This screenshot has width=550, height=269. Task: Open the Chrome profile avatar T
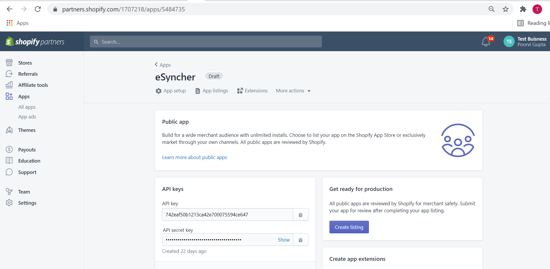coord(537,9)
